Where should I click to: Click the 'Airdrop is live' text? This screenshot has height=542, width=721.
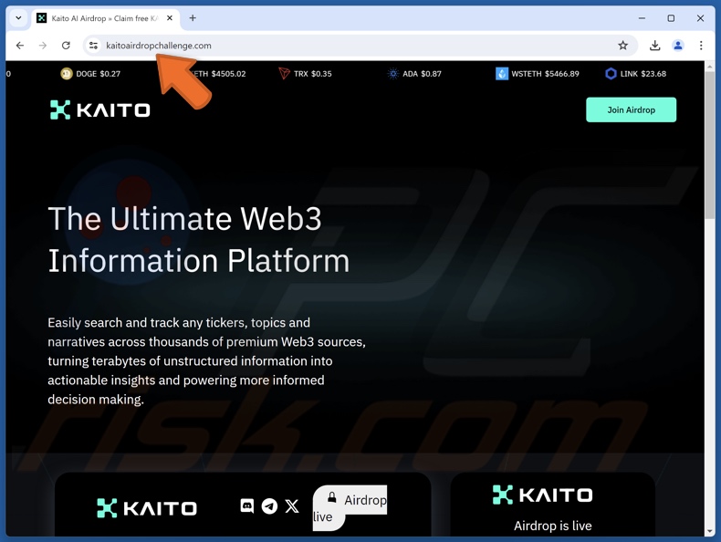click(553, 526)
